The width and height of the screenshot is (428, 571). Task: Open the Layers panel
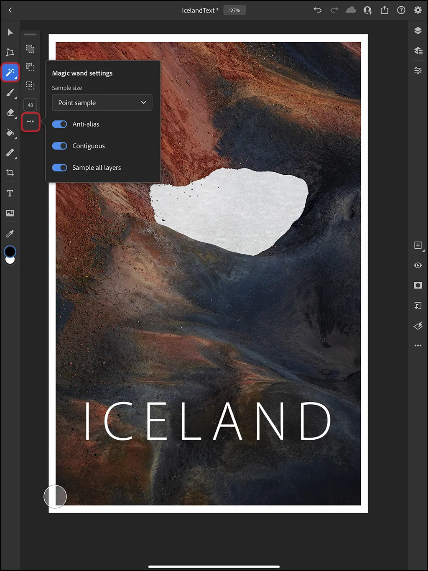pos(418,30)
